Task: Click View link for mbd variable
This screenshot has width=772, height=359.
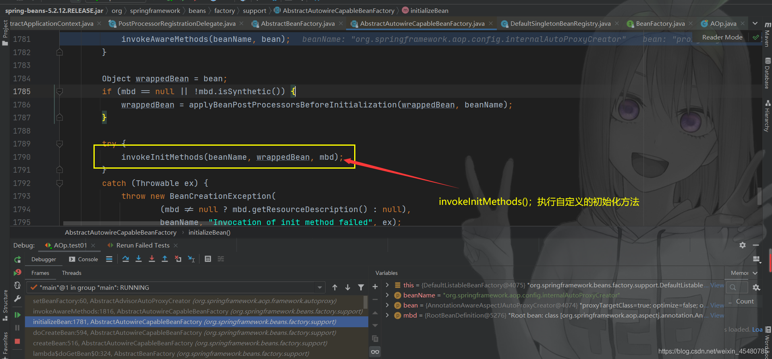Action: [x=717, y=315]
